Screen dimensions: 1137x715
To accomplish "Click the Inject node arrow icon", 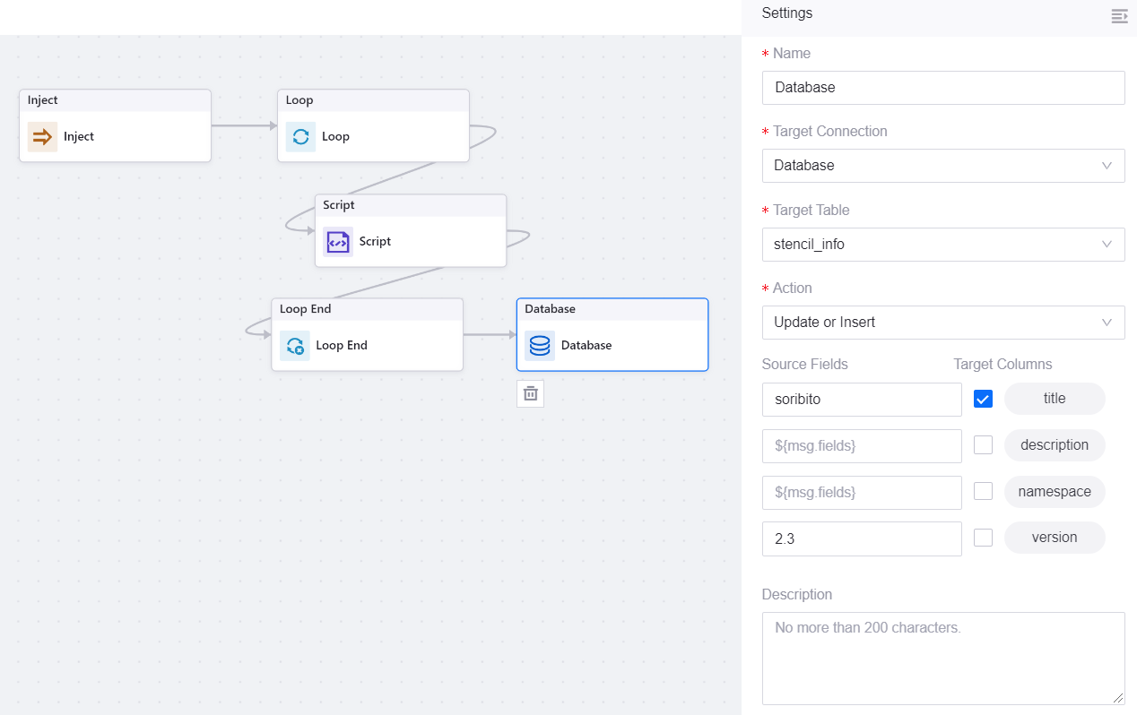I will [x=42, y=137].
